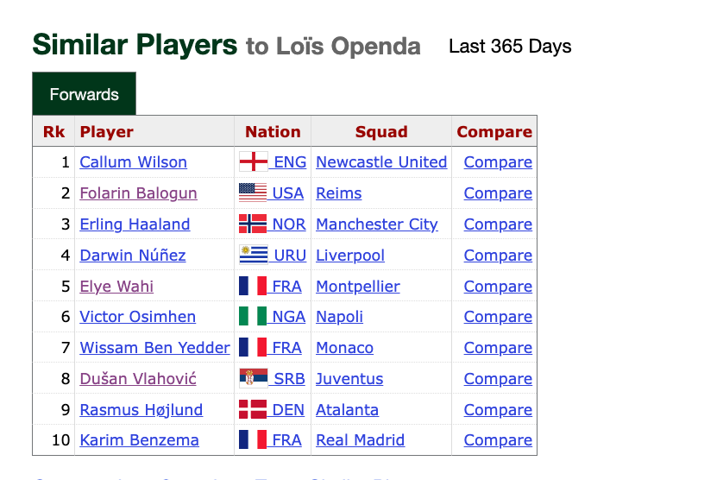This screenshot has height=480, width=723.
Task: Sort table by Squad column header
Action: coord(381,131)
